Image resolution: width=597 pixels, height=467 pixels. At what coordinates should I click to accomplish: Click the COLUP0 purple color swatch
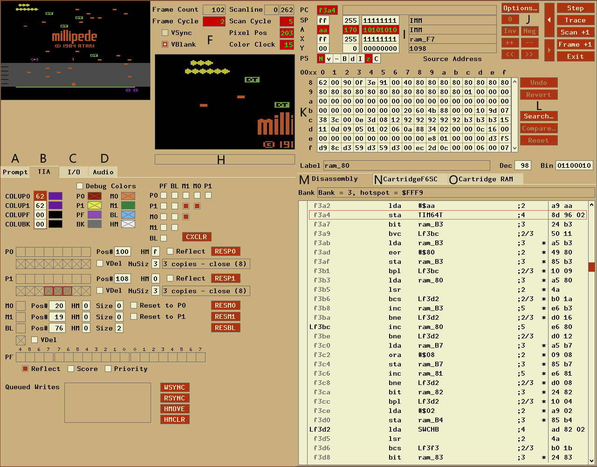coord(55,196)
